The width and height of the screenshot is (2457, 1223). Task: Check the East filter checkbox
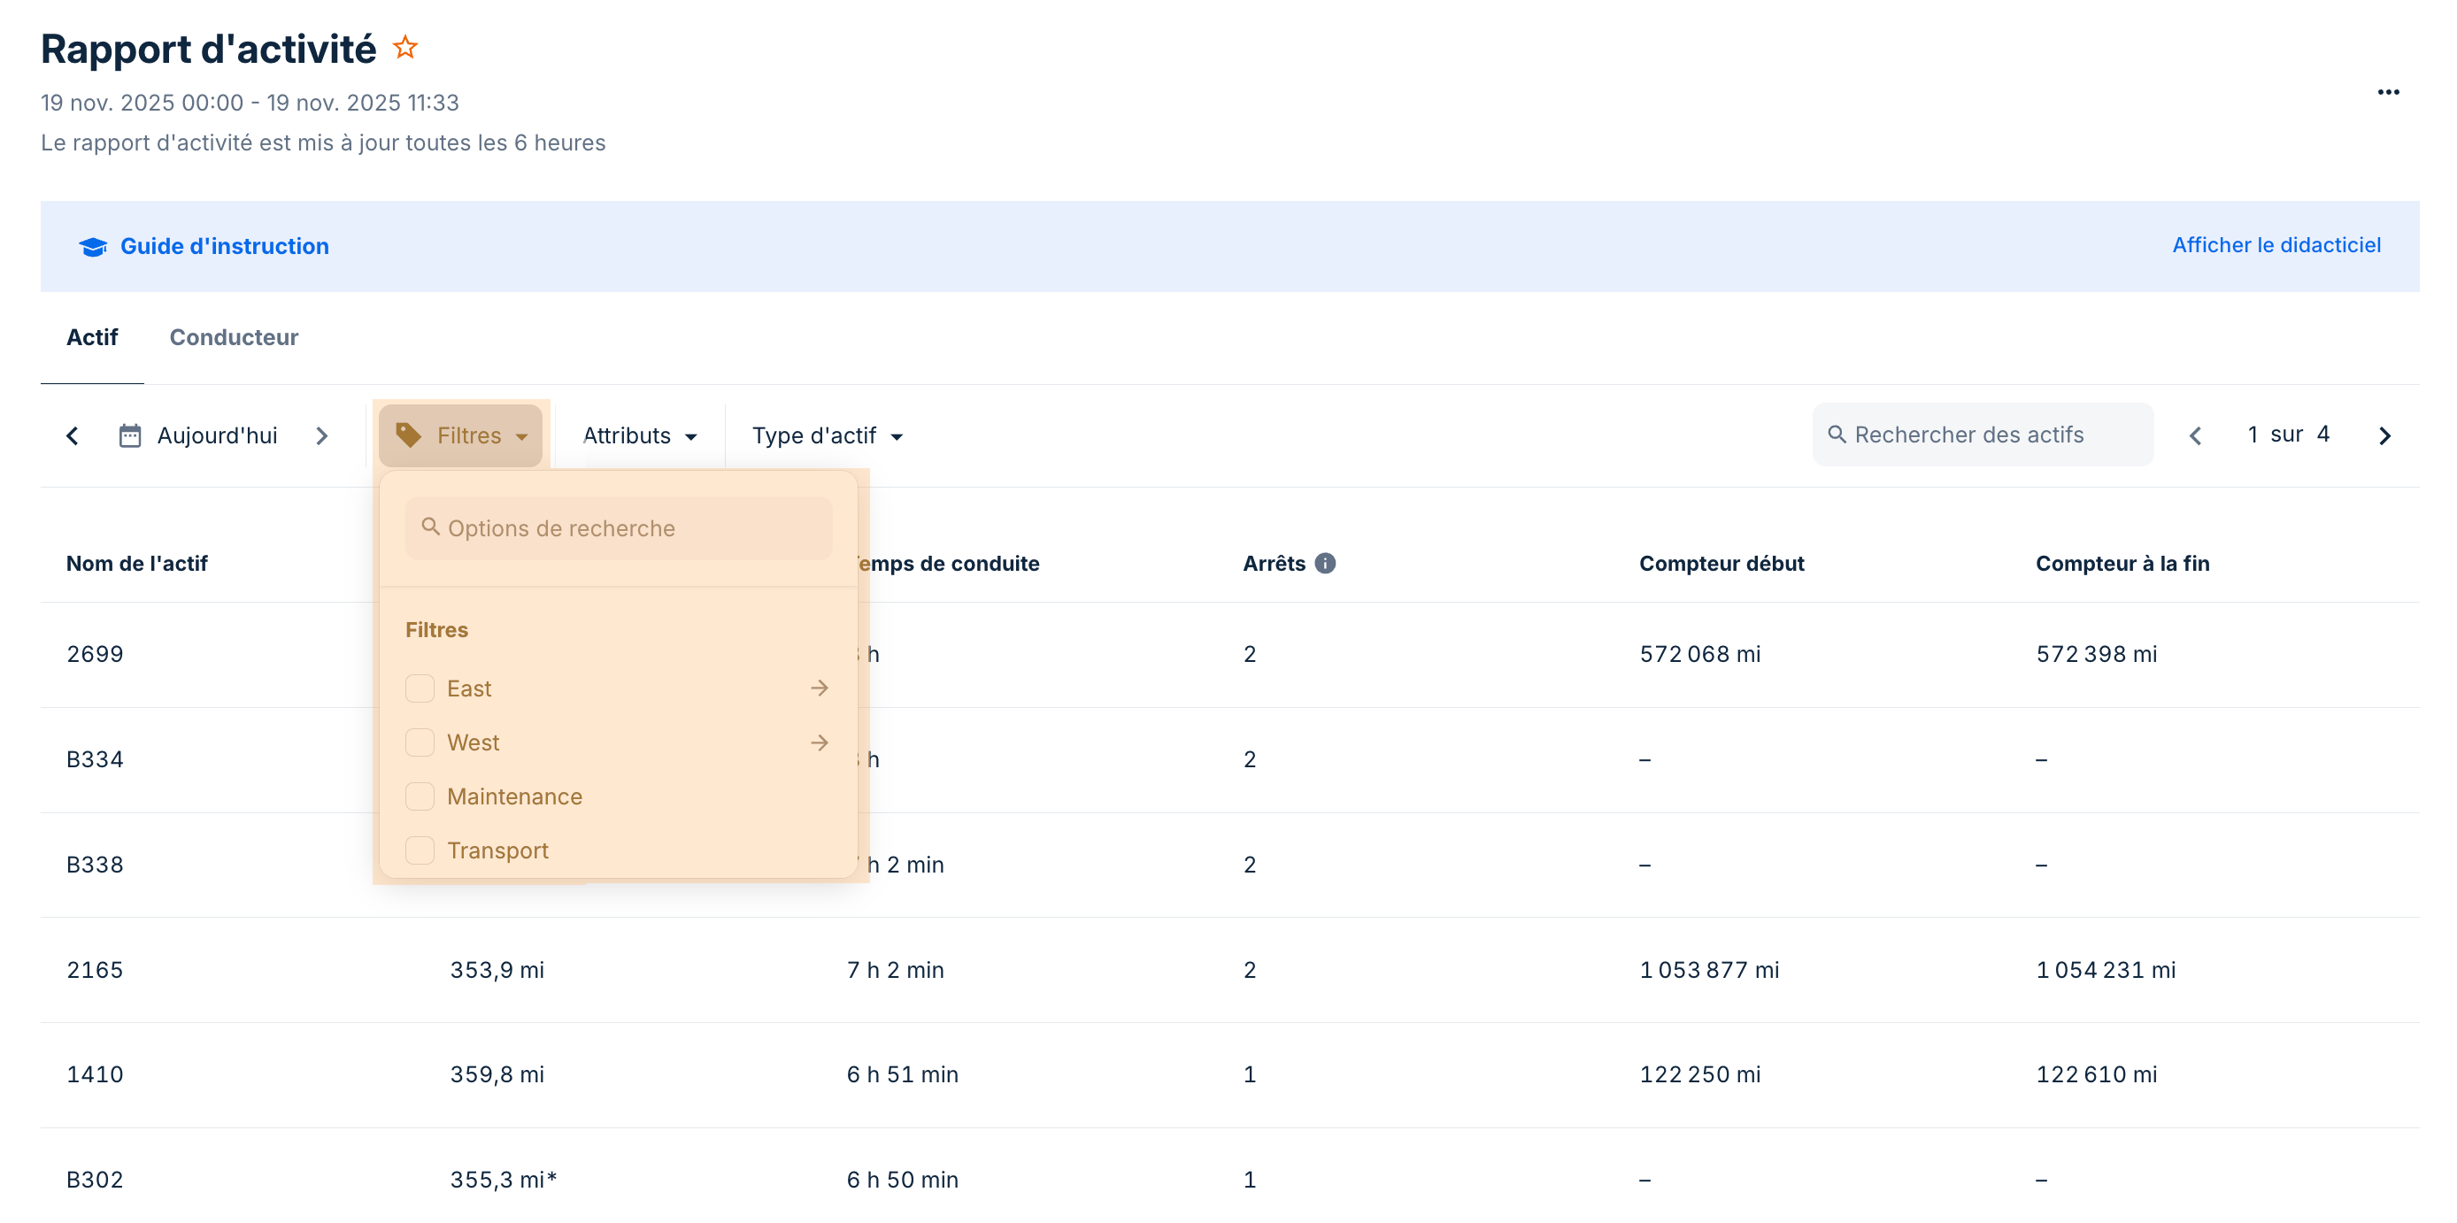(420, 688)
